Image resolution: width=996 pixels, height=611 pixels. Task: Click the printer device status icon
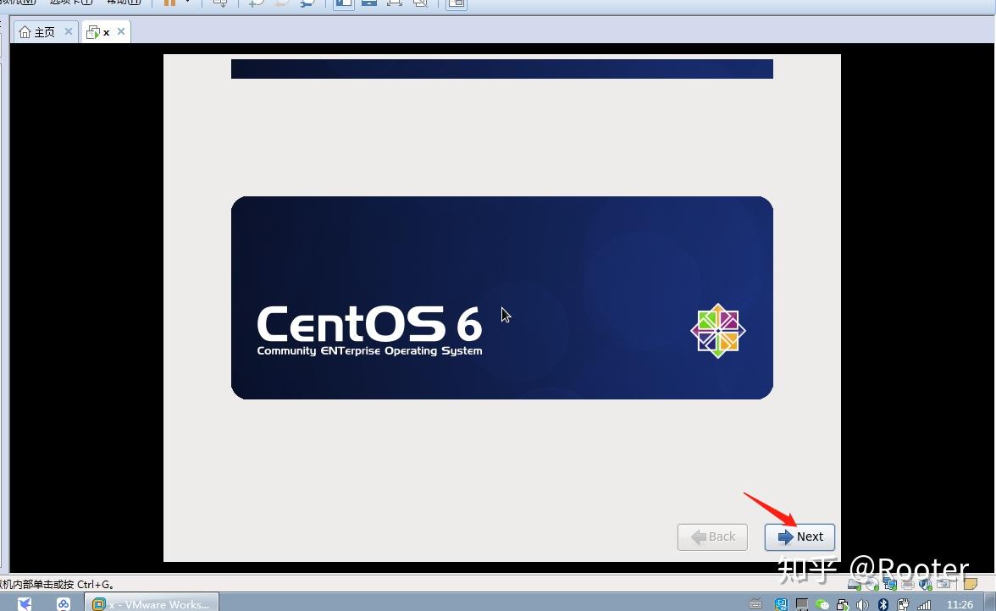[907, 583]
